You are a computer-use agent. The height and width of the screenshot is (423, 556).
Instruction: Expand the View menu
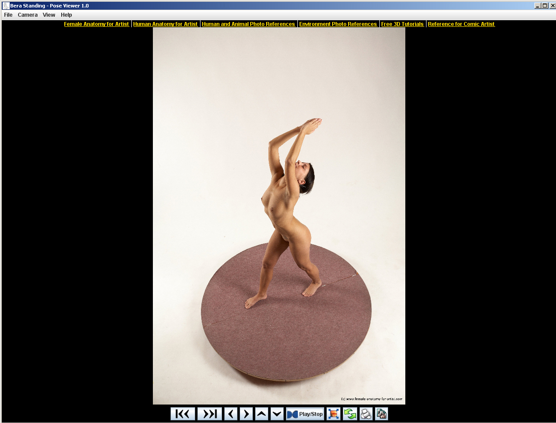pos(49,15)
